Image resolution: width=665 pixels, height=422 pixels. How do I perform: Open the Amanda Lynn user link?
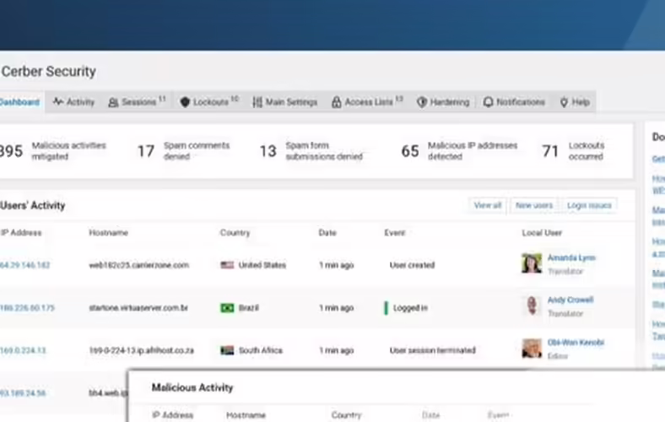pyautogui.click(x=571, y=258)
